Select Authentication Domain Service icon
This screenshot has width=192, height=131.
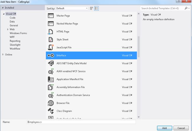51,95
